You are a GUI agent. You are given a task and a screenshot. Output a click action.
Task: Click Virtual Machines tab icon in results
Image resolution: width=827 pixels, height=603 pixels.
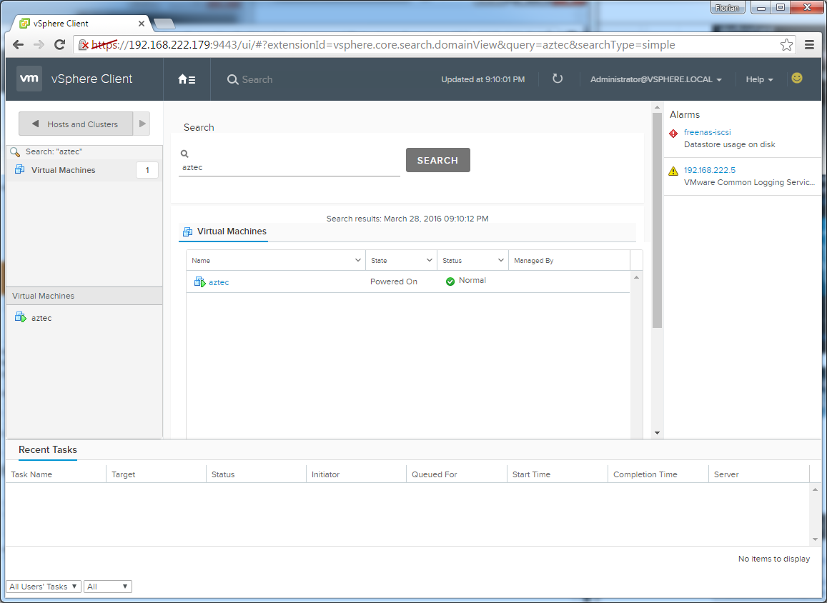[x=187, y=231]
